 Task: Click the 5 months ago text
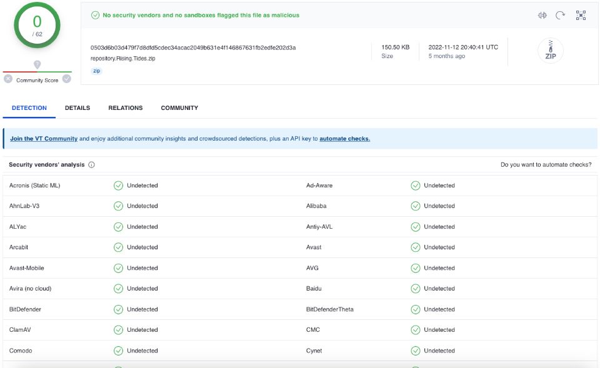point(446,56)
